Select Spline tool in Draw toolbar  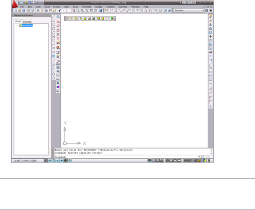tap(54, 44)
